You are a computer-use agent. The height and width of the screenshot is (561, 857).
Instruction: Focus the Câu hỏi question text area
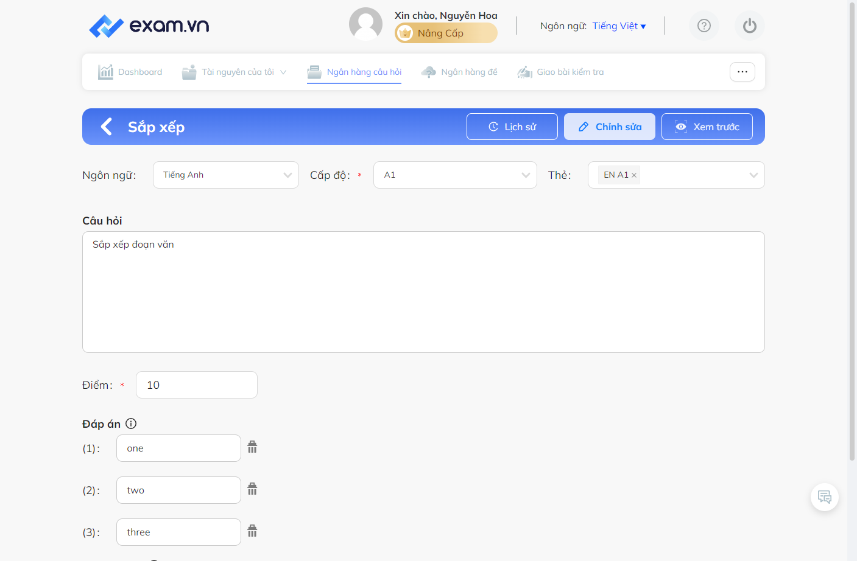[x=423, y=292]
